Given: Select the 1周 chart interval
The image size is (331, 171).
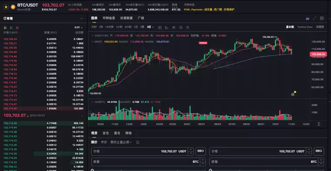Looking at the screenshot, I should click(x=142, y=27).
